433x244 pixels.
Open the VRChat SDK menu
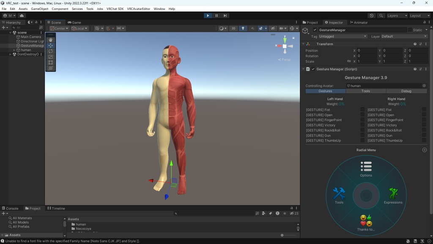tap(115, 8)
